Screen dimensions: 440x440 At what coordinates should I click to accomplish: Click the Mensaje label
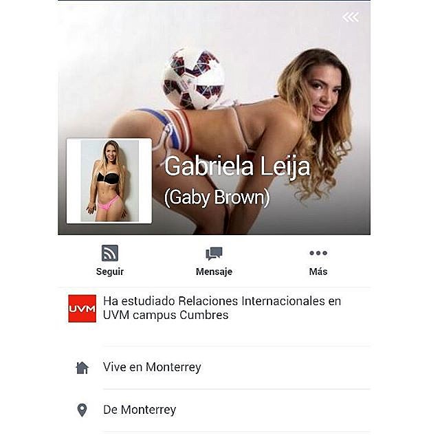pyautogui.click(x=214, y=272)
